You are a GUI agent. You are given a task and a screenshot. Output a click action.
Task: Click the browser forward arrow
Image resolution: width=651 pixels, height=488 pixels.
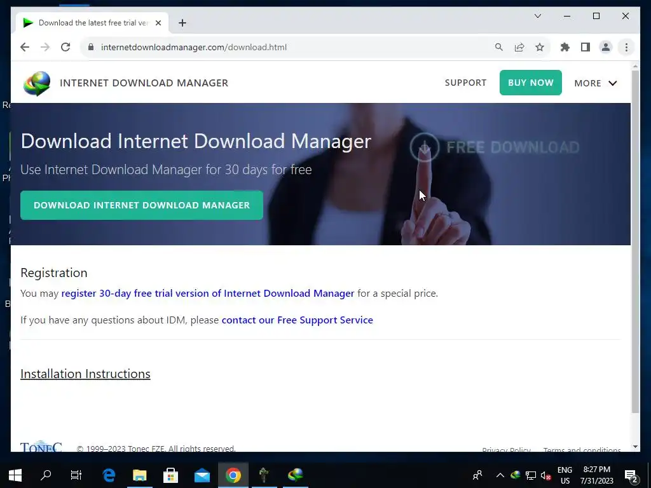(x=45, y=47)
